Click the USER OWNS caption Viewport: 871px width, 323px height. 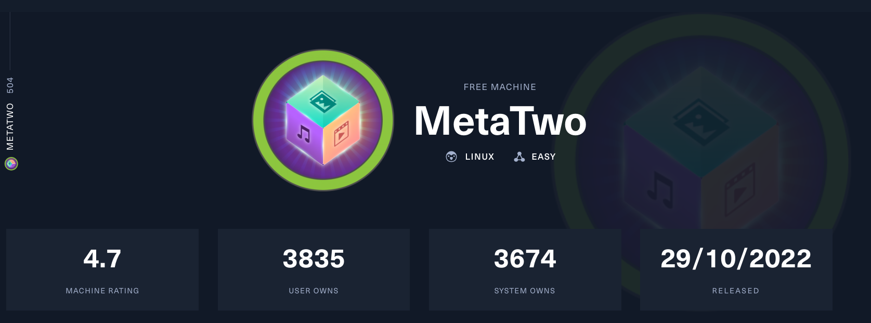tap(314, 291)
